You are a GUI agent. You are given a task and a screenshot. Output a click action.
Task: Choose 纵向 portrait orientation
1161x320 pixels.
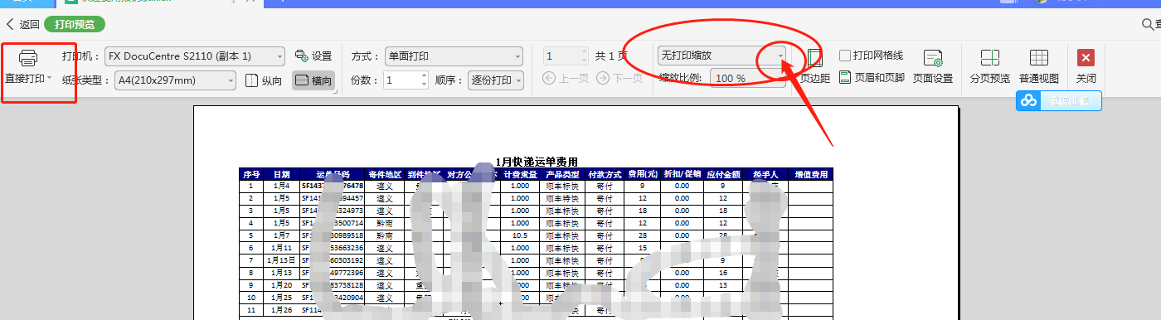265,80
